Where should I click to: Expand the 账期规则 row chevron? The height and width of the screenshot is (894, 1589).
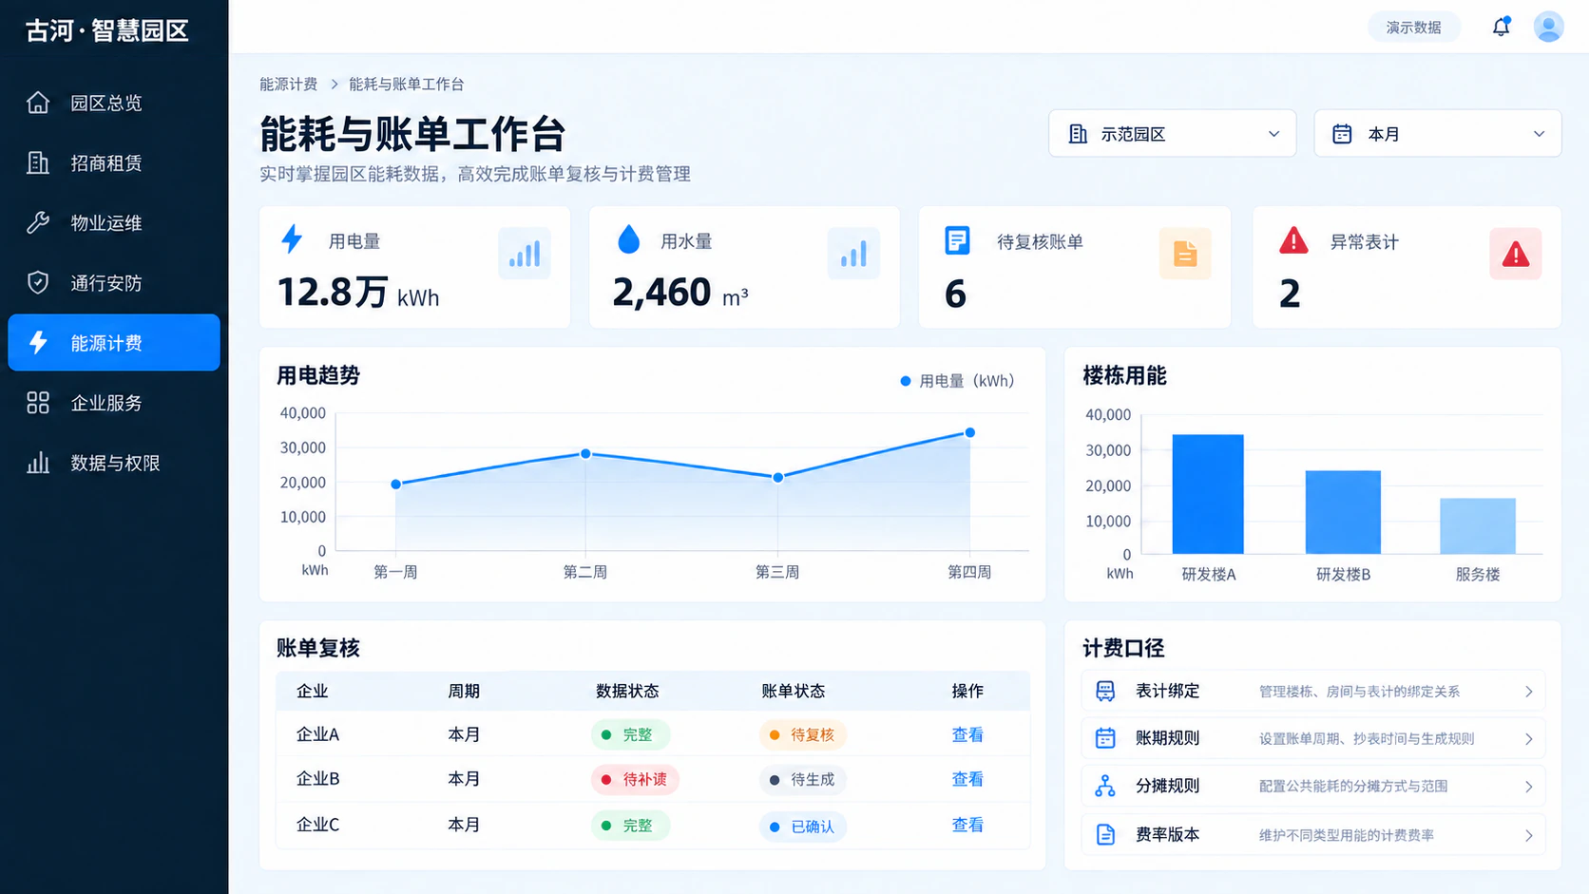(1528, 739)
